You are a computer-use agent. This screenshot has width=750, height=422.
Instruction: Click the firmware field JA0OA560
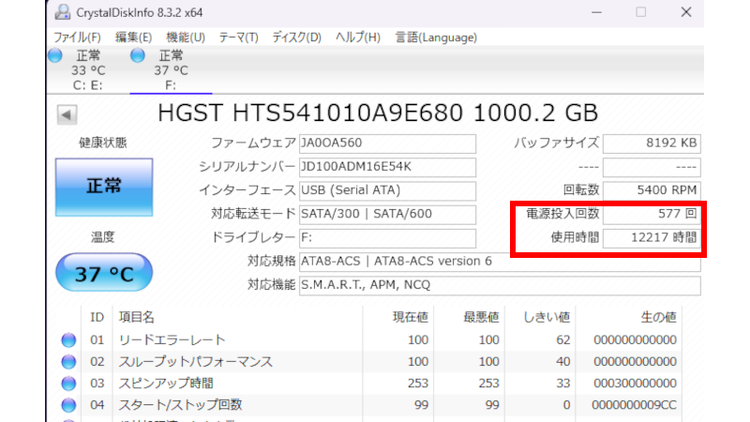[x=387, y=143]
